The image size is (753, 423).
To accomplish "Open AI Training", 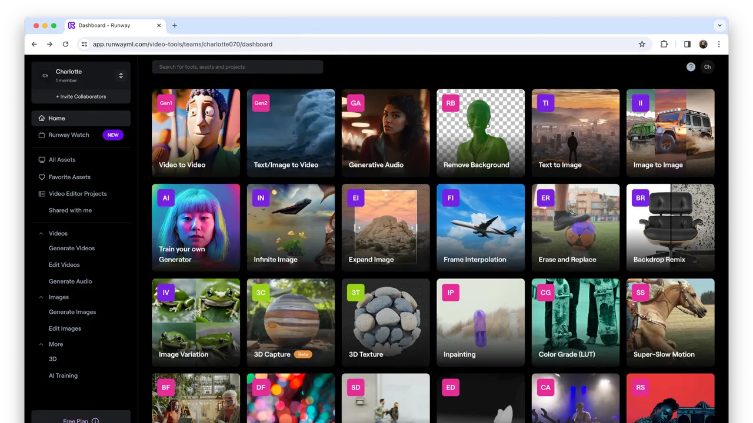I will [63, 376].
